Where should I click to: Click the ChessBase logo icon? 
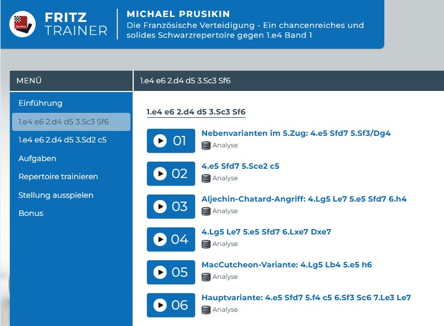pos(22,24)
